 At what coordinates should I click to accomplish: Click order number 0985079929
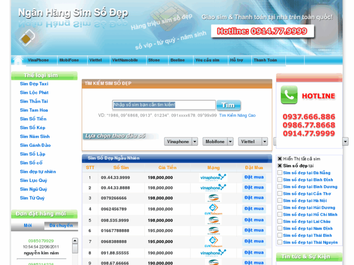(41, 241)
